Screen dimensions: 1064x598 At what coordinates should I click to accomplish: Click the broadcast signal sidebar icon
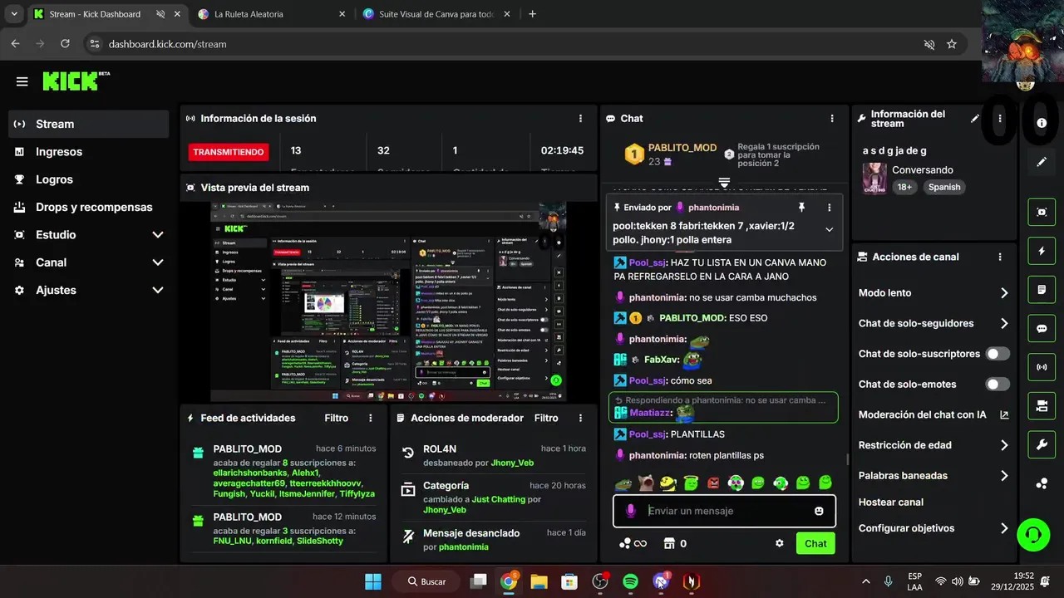click(x=1042, y=366)
